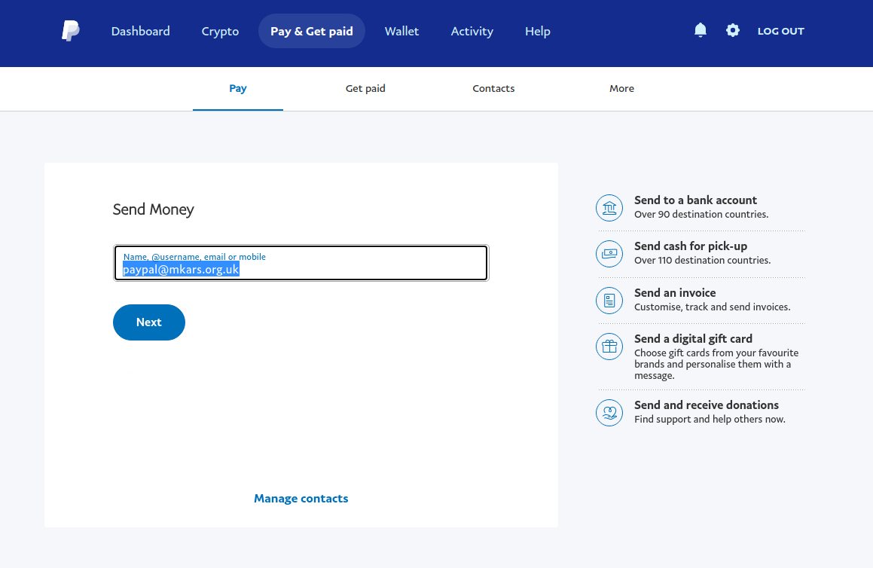Select Send to a bank account

coord(695,200)
